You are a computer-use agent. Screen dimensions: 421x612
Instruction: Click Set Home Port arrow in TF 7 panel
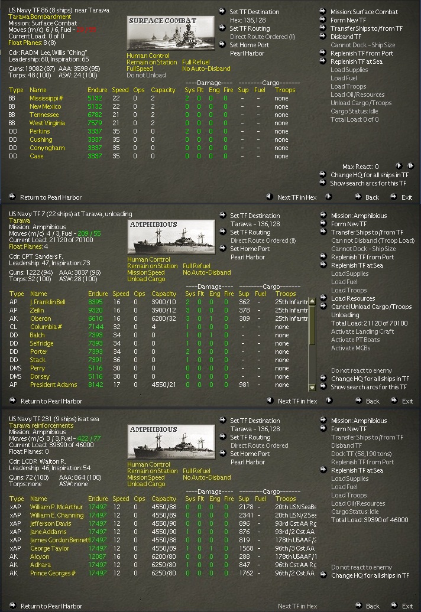[x=222, y=248]
